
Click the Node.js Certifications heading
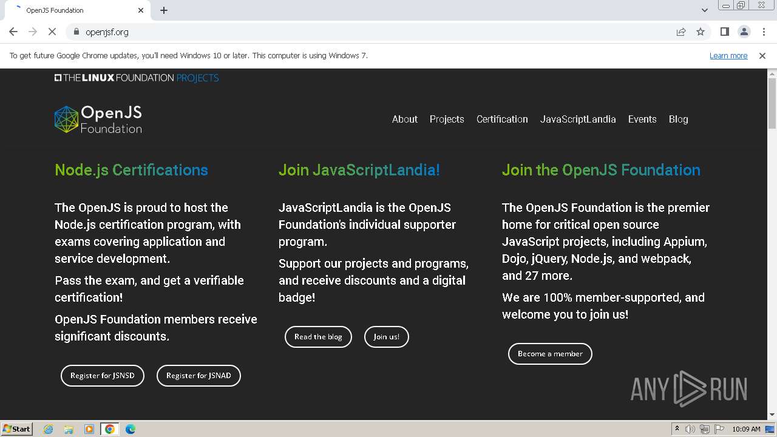[x=131, y=170]
